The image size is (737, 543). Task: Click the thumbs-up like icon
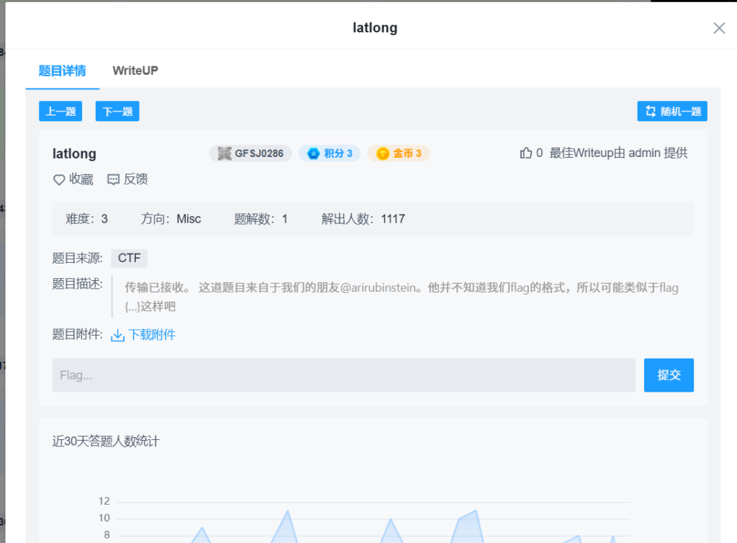coord(526,153)
